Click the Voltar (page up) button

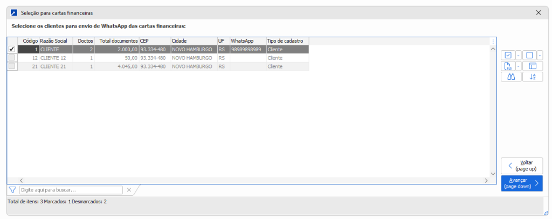[522, 166]
